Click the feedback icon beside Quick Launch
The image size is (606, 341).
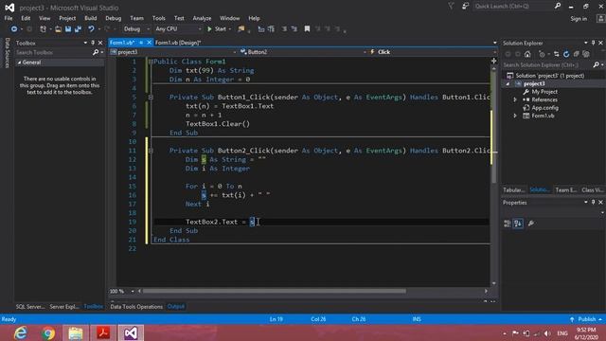coord(465,7)
